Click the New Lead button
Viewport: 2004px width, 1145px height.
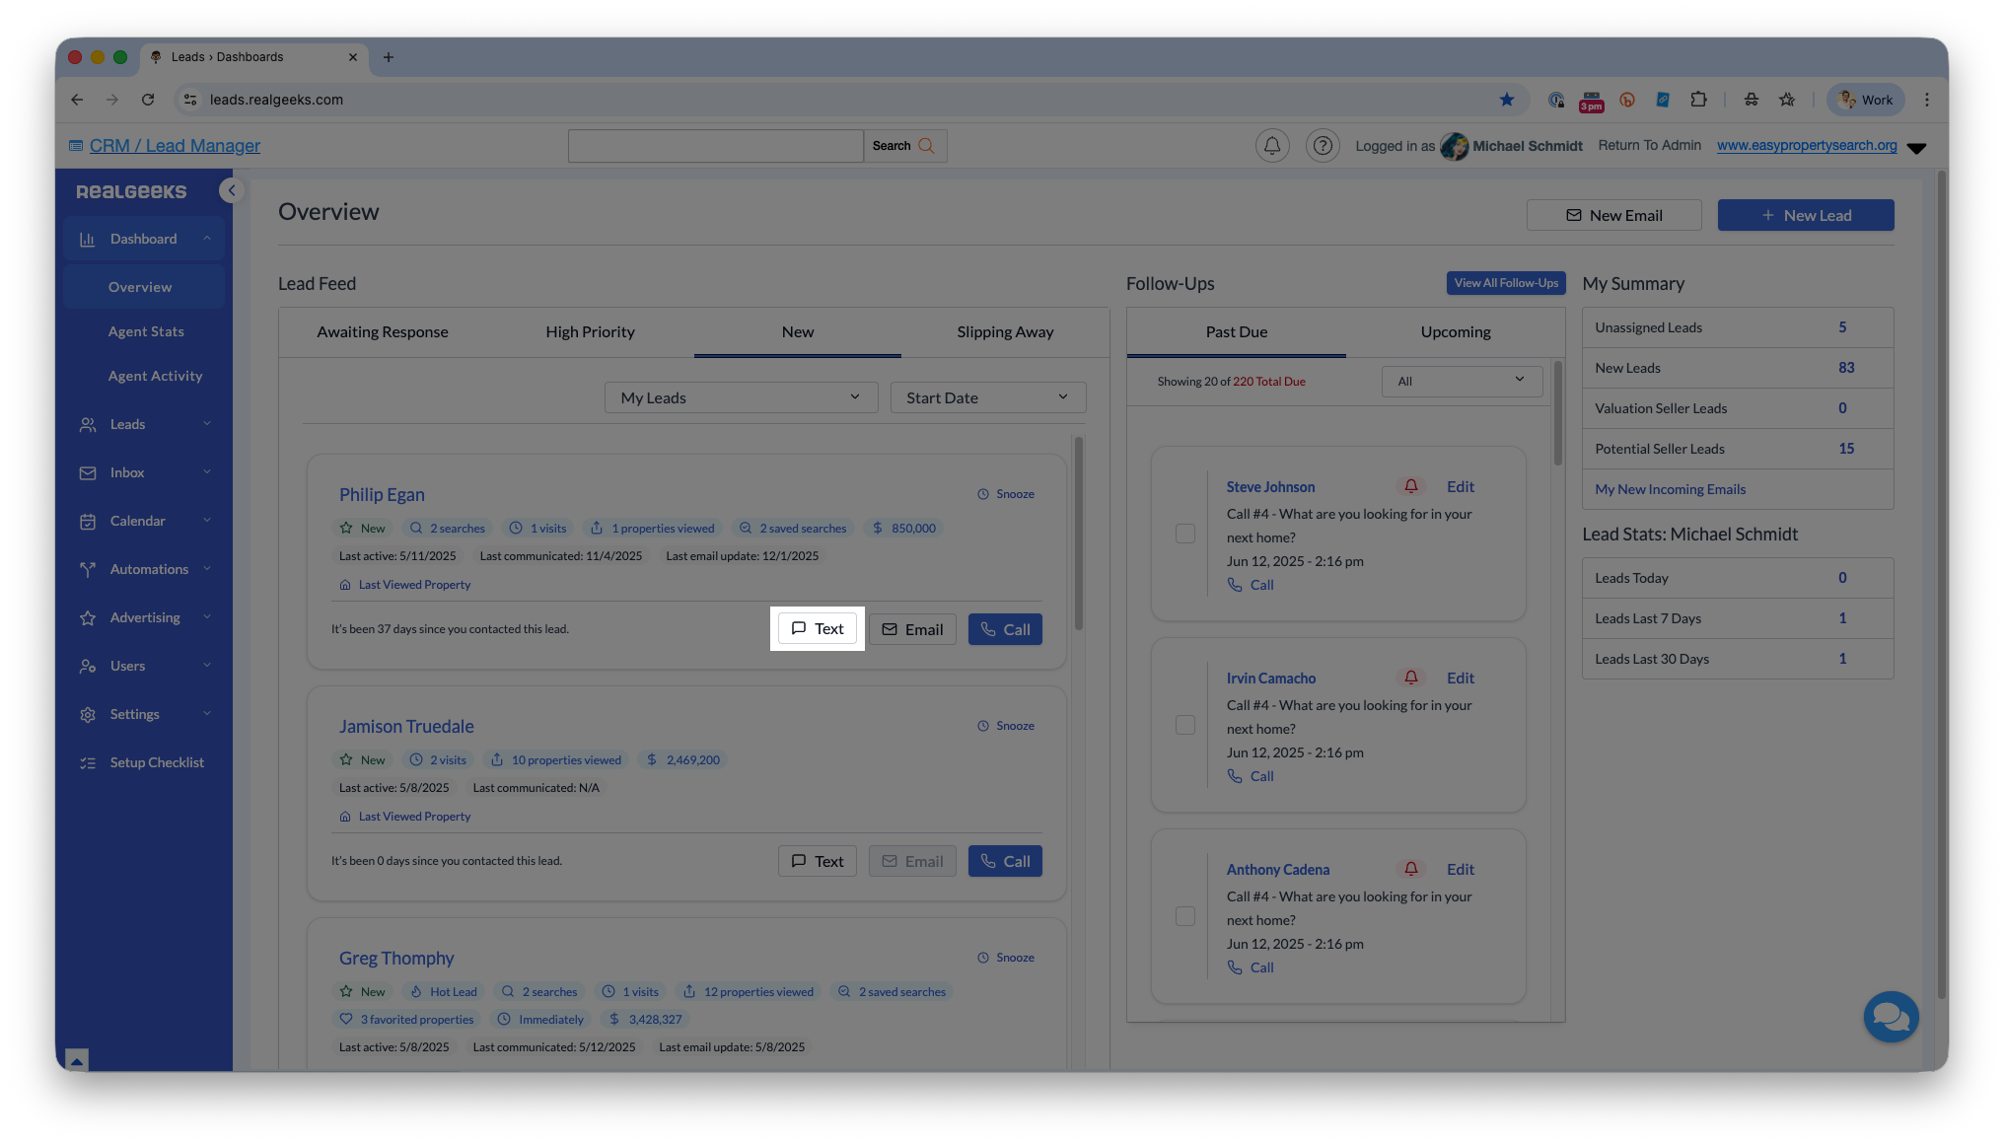pos(1805,215)
